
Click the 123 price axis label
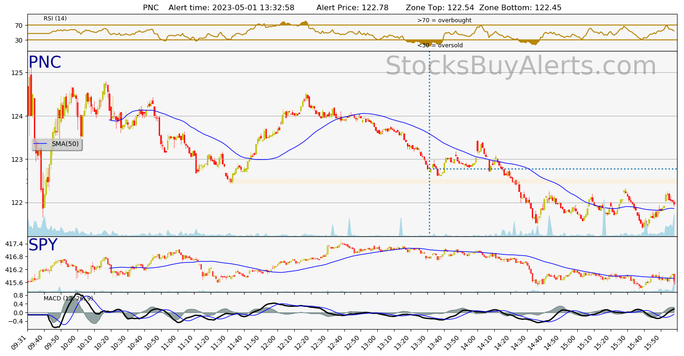click(17, 159)
